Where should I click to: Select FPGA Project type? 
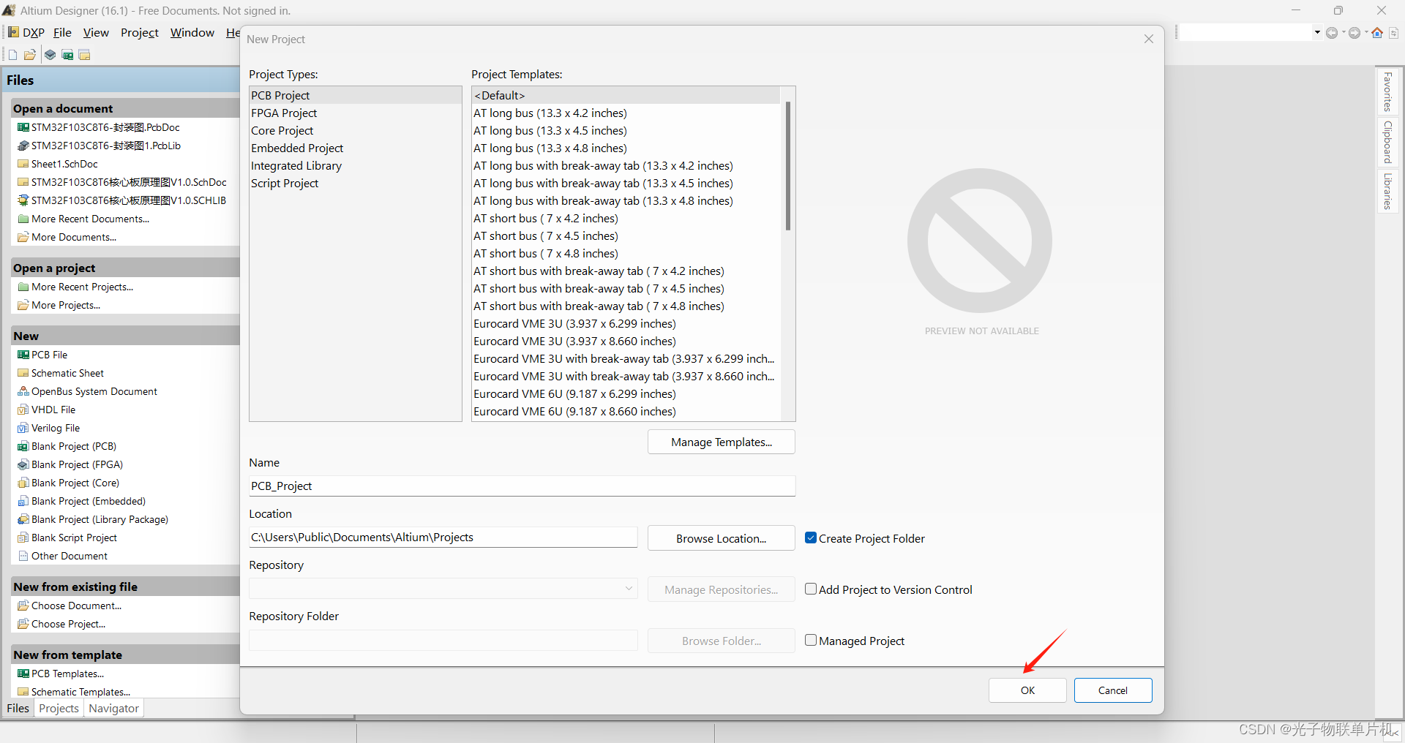click(356, 113)
